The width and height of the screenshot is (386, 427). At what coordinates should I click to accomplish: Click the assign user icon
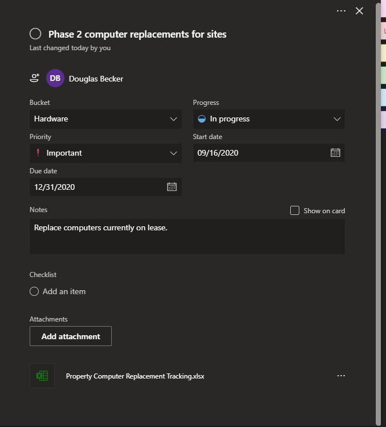point(35,78)
